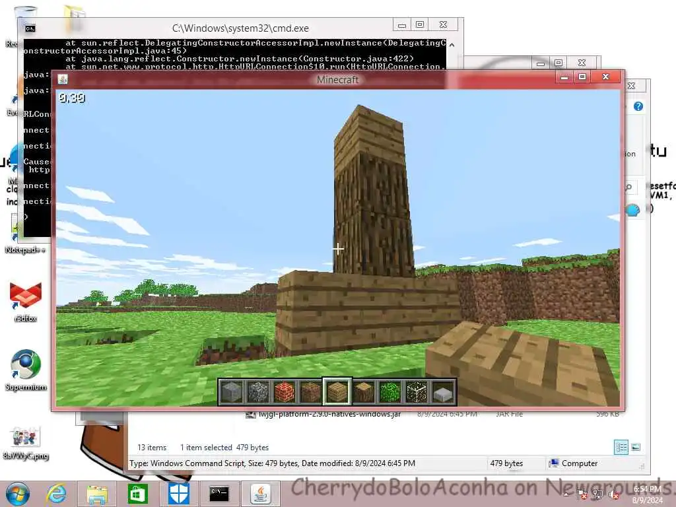676x507 pixels.
Task: Launch Internet Explorer from the taskbar
Action: click(x=57, y=494)
